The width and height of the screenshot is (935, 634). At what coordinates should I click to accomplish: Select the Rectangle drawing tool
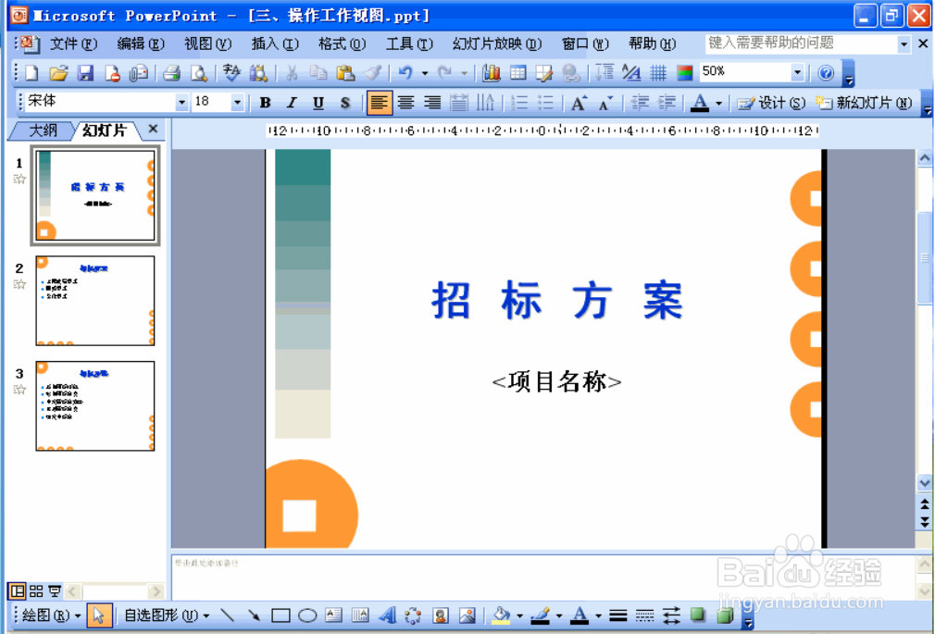(x=280, y=615)
